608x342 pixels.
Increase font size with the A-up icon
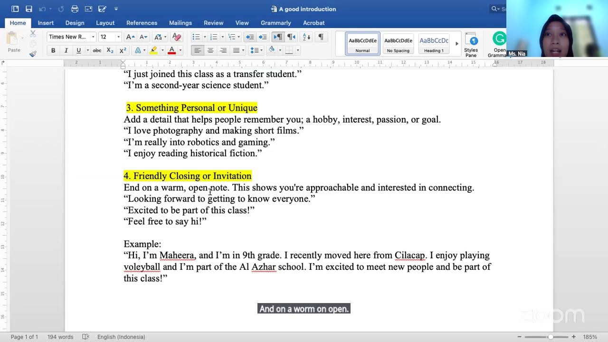[130, 37]
